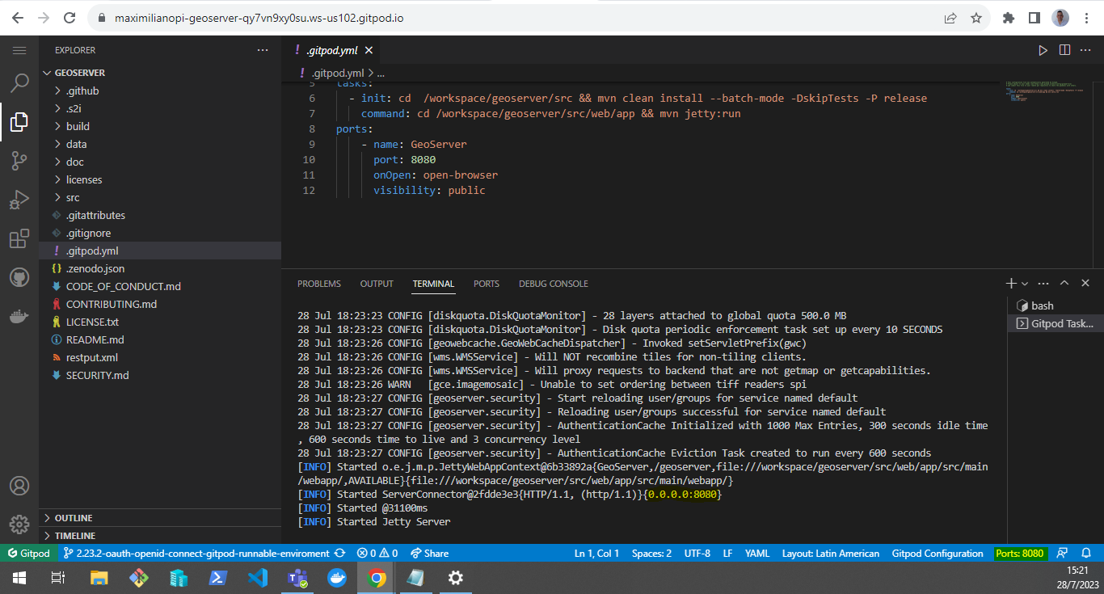1104x594 pixels.
Task: Split the editor right
Action: pos(1064,50)
